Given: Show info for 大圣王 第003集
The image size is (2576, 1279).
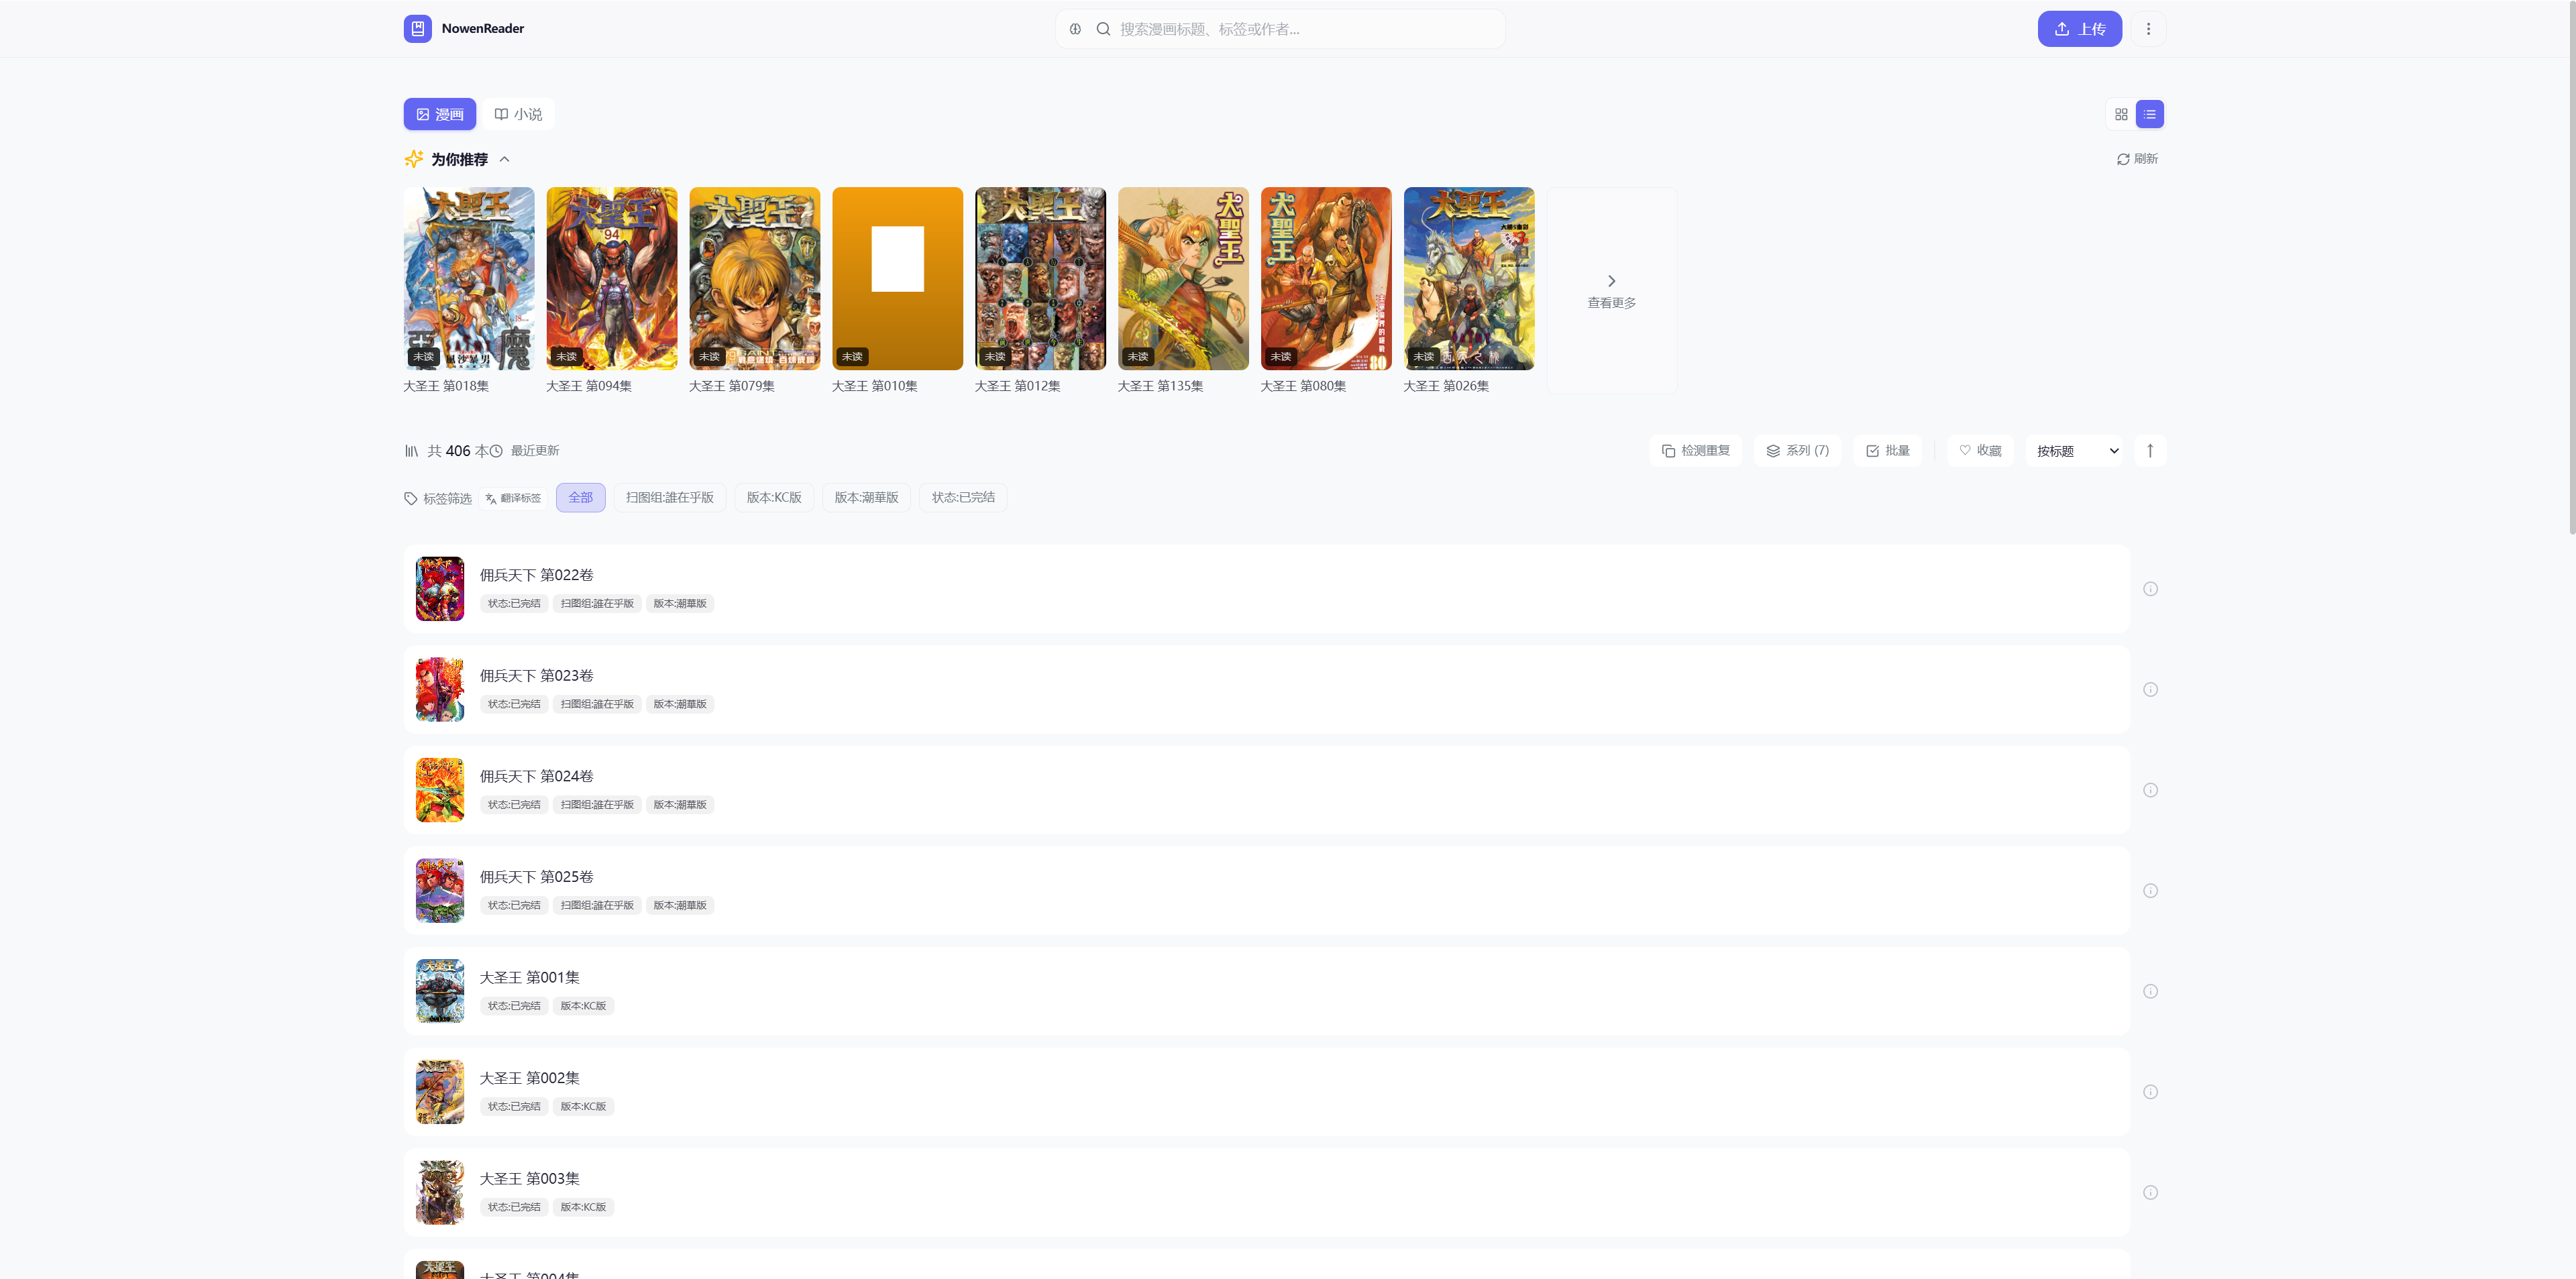Looking at the screenshot, I should 2150,1193.
